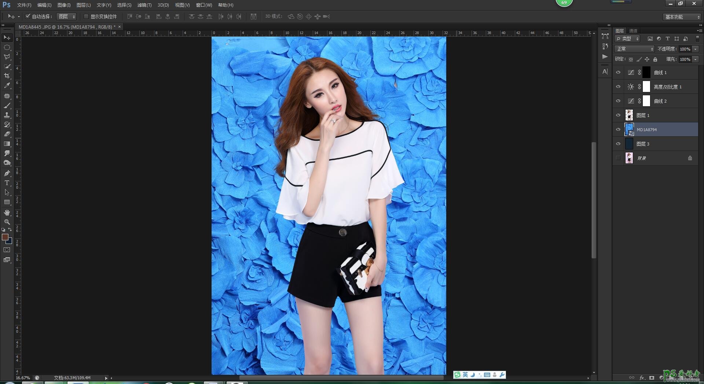Select the Sponge tool
The height and width of the screenshot is (384, 704).
coord(7,163)
